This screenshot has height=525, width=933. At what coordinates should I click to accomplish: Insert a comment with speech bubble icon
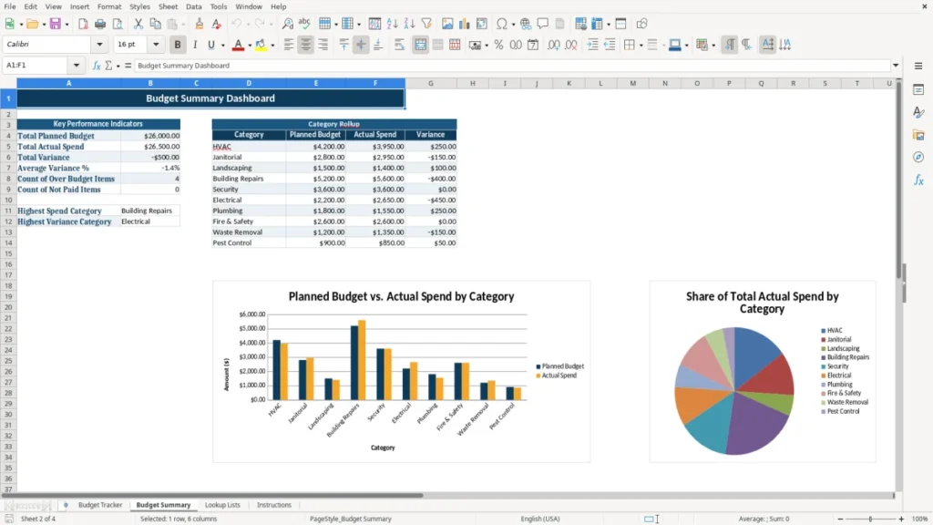(x=543, y=24)
